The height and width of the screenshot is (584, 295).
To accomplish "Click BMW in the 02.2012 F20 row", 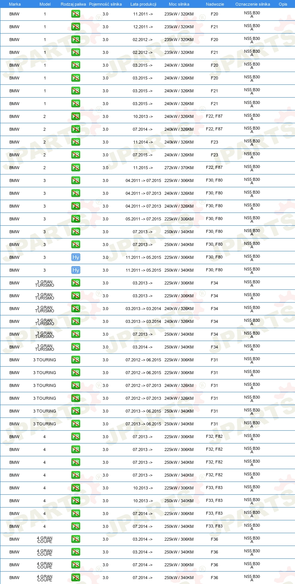I will (14, 40).
